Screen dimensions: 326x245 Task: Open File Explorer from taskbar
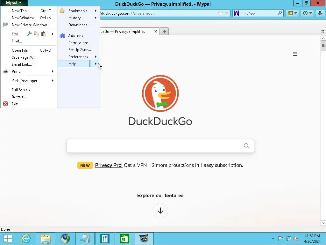[x=46, y=239]
